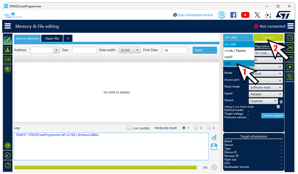This screenshot has height=174, width=298.
Task: Click the round icon above the help icon
Action: [x=7, y=155]
